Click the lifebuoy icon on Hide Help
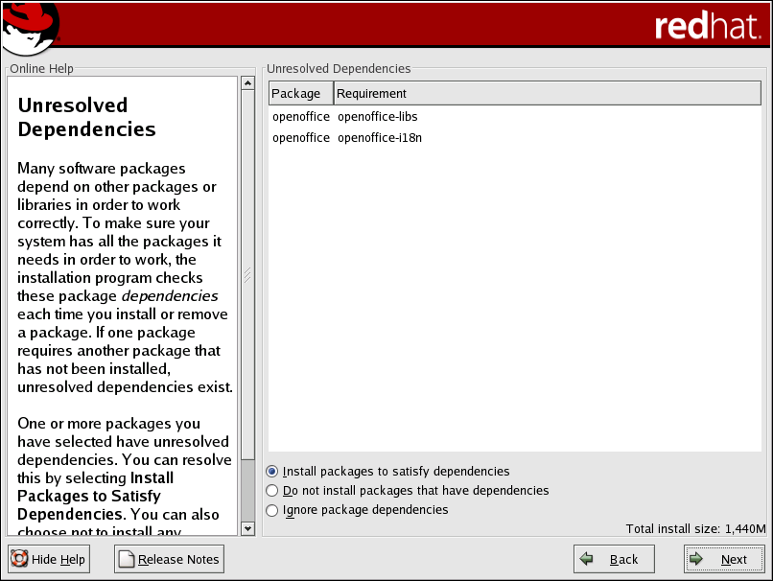The height and width of the screenshot is (581, 773). [x=19, y=559]
